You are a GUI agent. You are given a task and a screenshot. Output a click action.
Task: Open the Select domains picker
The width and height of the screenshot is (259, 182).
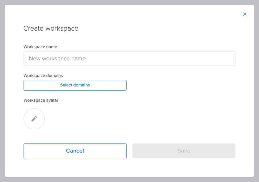(x=75, y=85)
